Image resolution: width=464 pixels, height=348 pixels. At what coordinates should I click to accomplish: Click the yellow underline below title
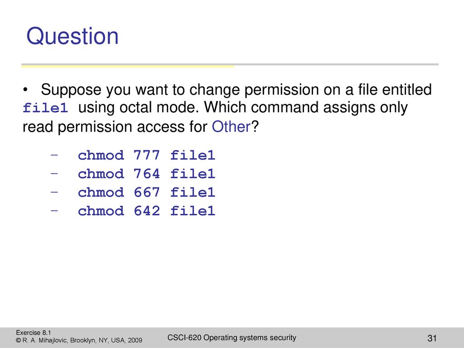pos(127,66)
